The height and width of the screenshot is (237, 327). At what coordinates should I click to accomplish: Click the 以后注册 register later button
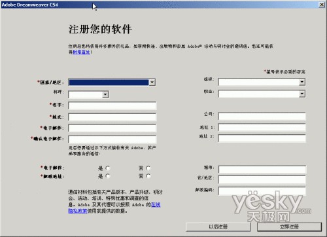218,227
